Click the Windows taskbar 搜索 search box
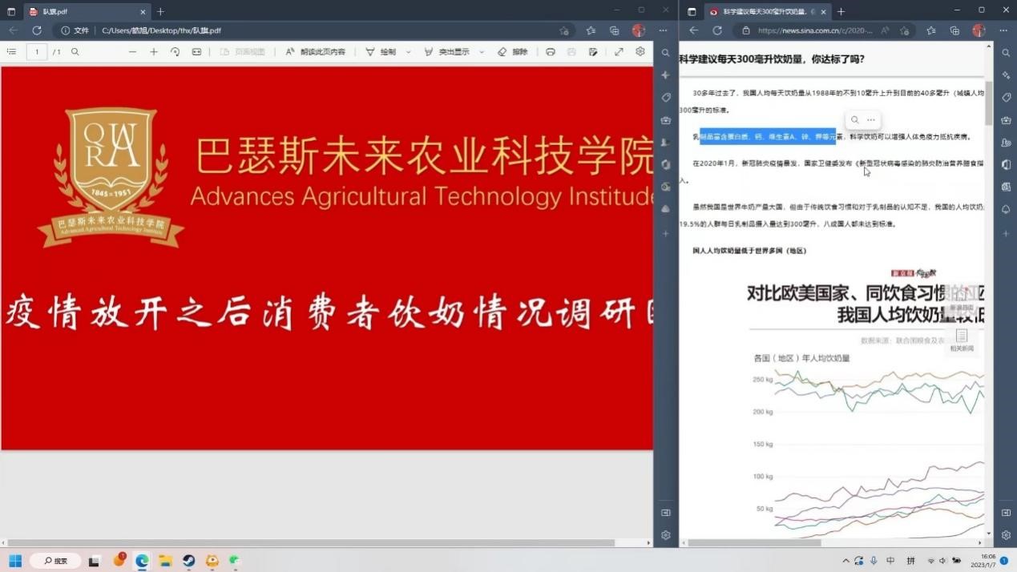 click(x=56, y=561)
